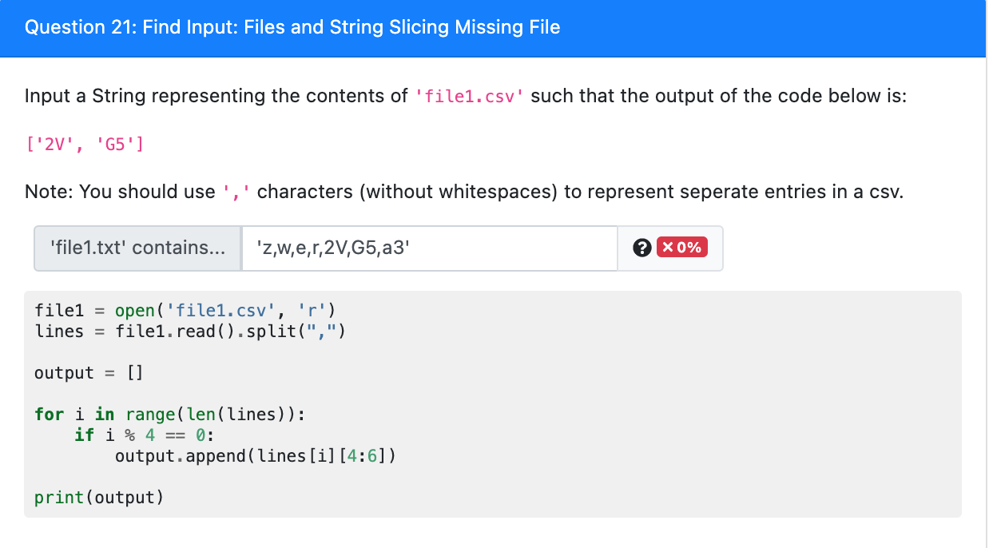Click the pink 'file1.csv' inline code text
Screen dimensions: 989x548
point(469,97)
